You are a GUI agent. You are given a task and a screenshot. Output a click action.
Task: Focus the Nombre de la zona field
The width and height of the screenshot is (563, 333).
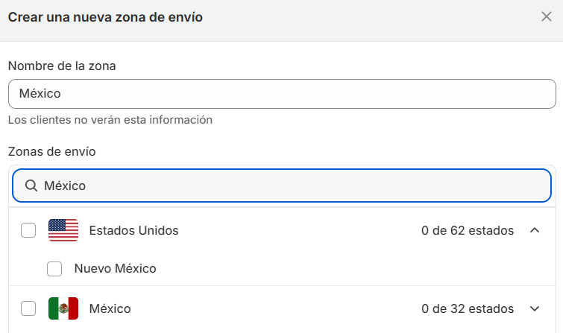coord(282,94)
